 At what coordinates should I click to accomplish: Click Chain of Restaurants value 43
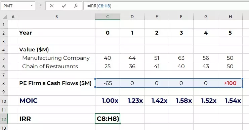(206, 67)
